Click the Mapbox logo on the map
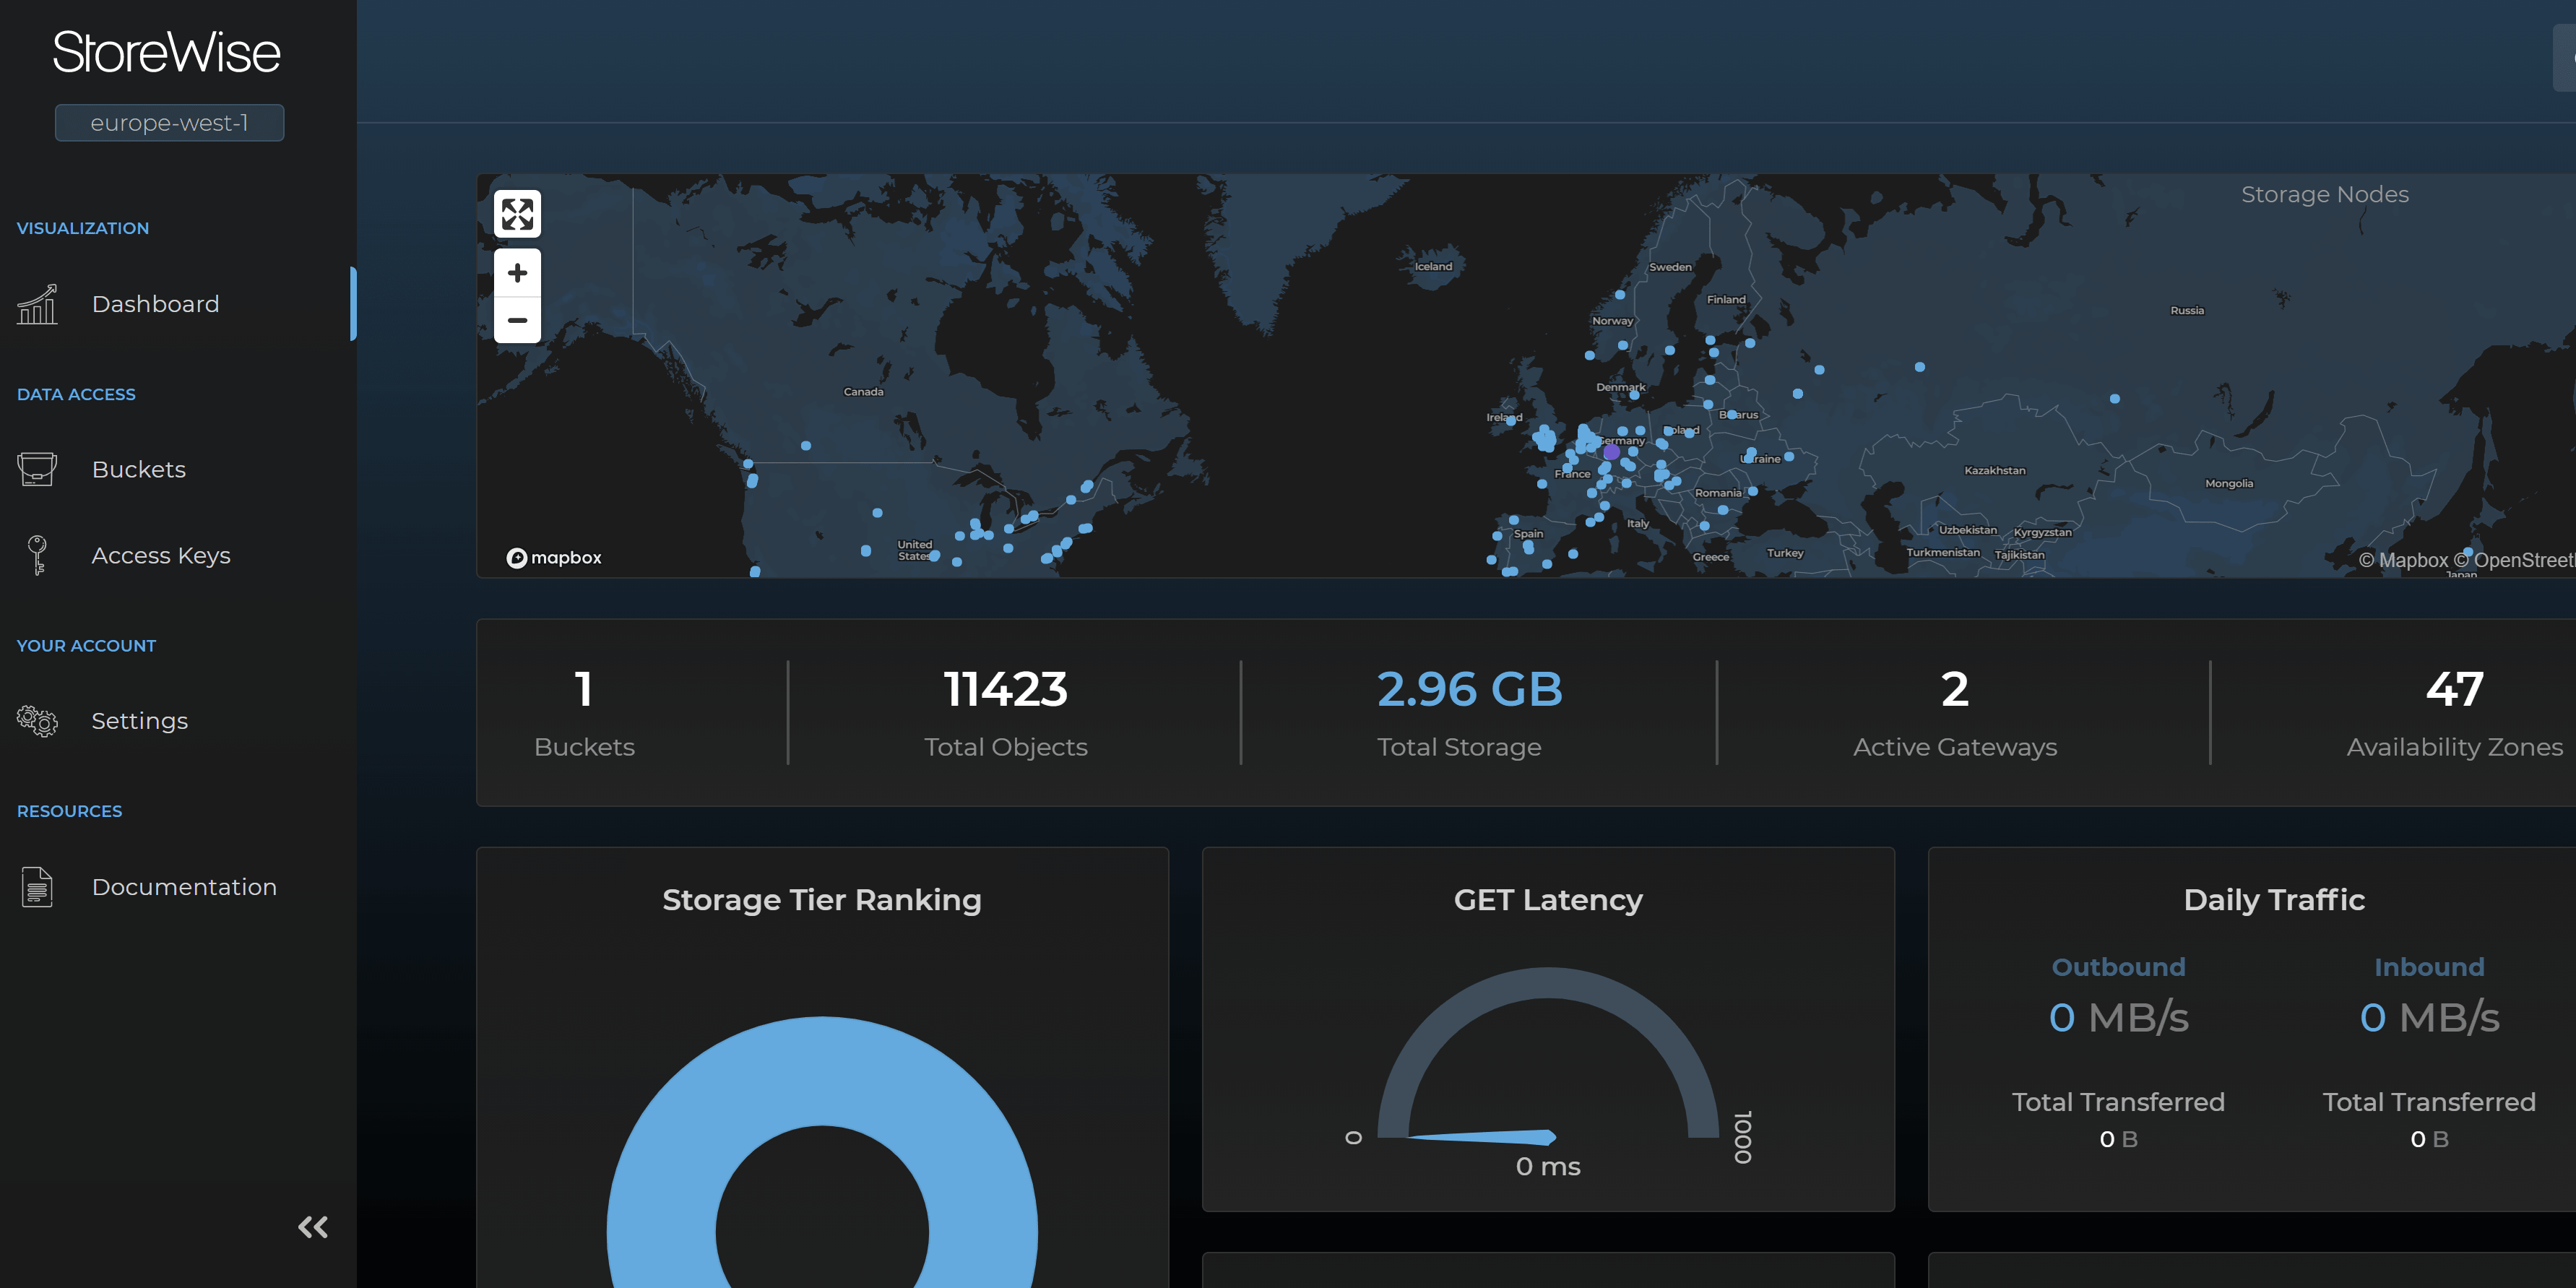The height and width of the screenshot is (1288, 2576). pos(553,557)
